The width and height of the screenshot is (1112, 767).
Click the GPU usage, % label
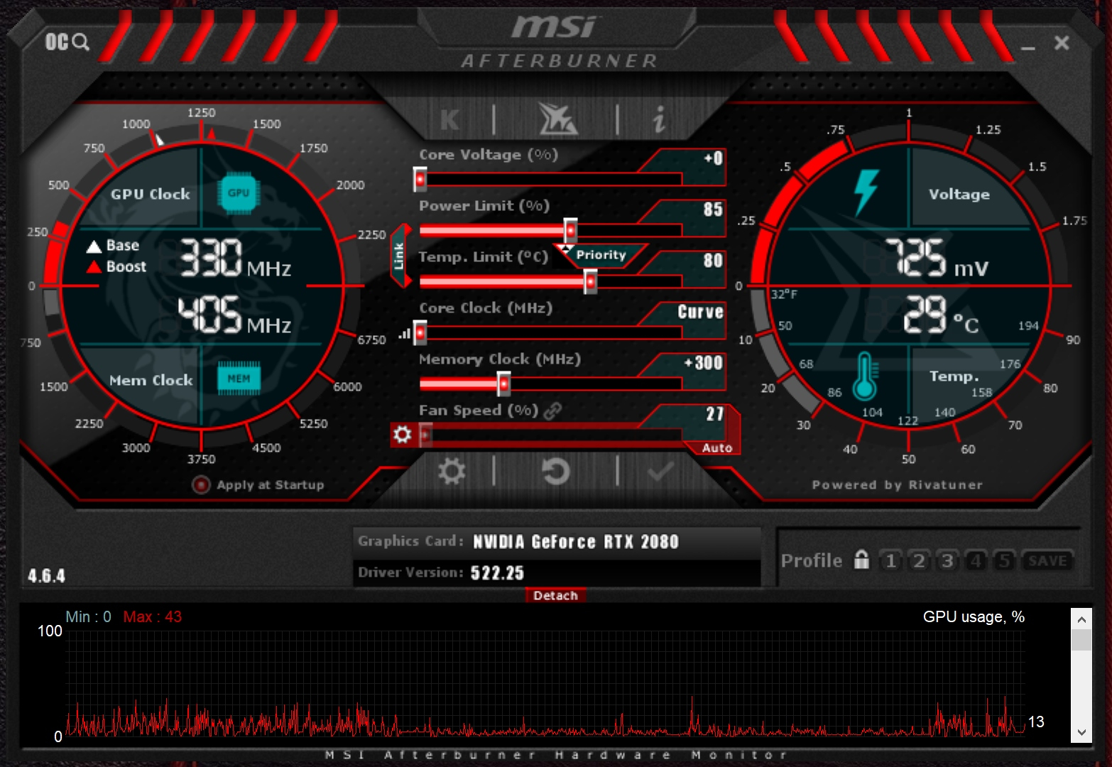(x=974, y=617)
